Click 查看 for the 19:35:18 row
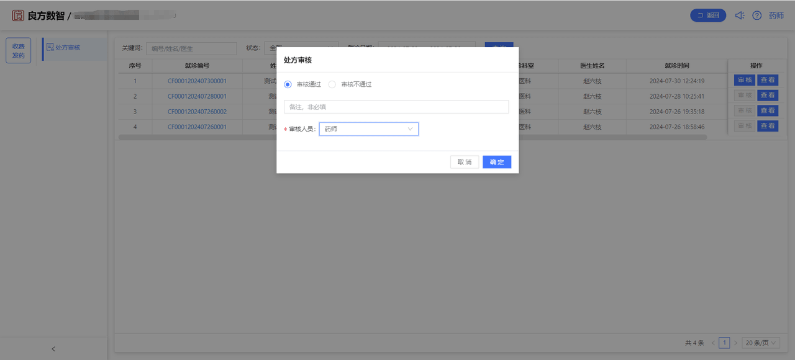This screenshot has height=360, width=795. click(768, 110)
